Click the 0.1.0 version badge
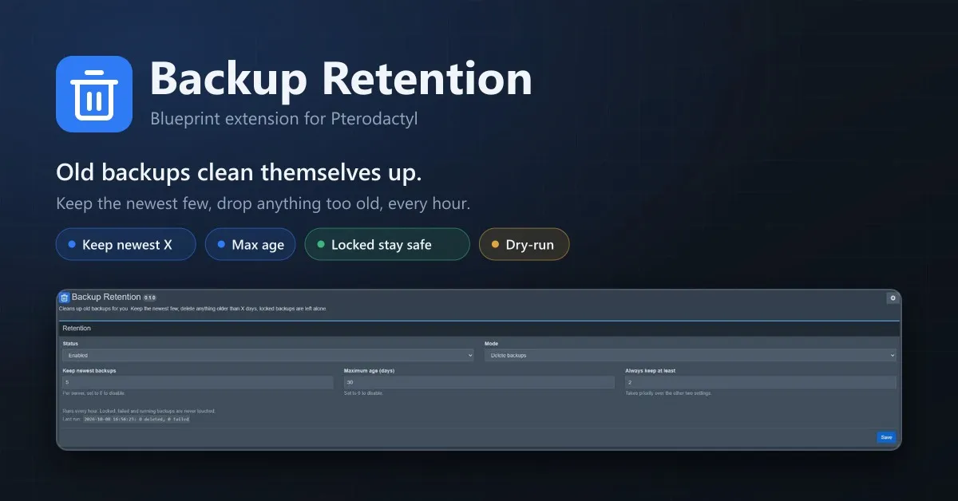The height and width of the screenshot is (501, 958). (x=150, y=298)
